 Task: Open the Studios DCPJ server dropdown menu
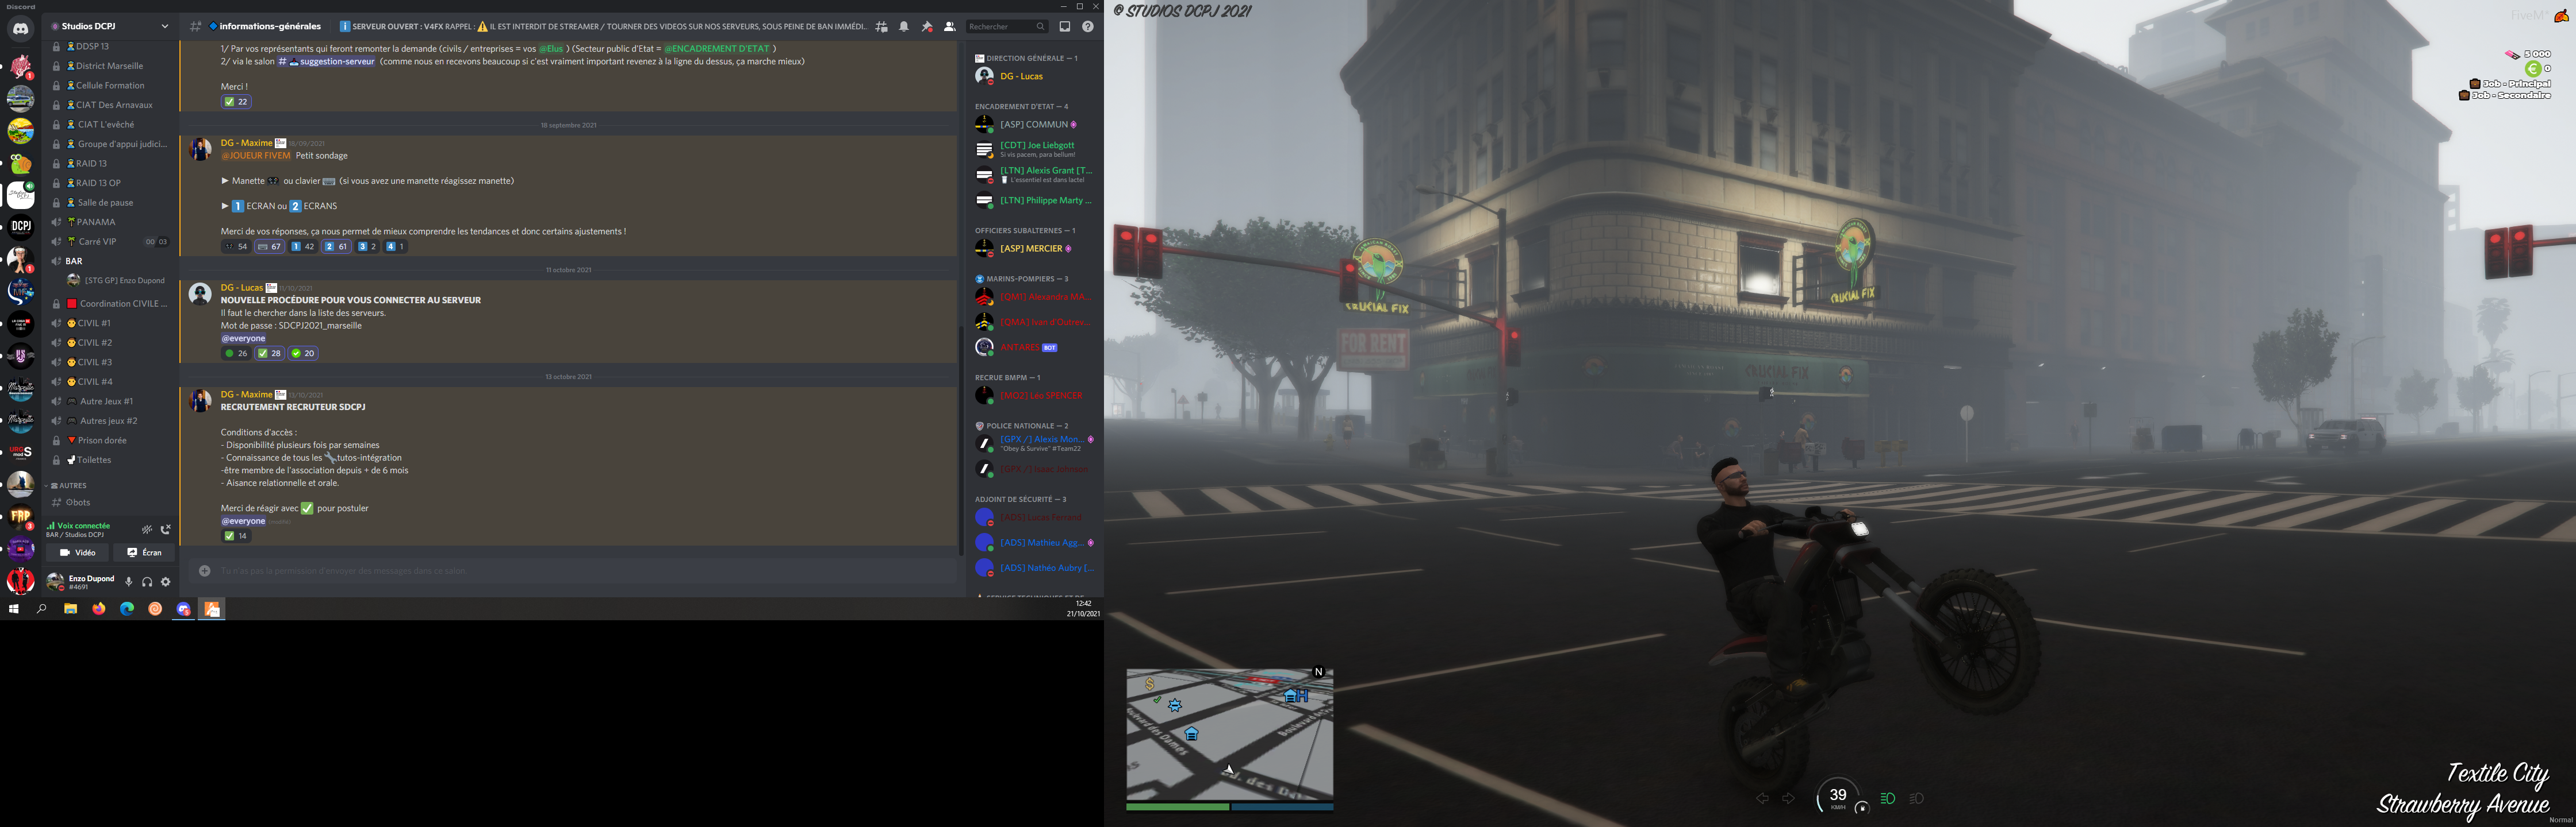click(110, 26)
